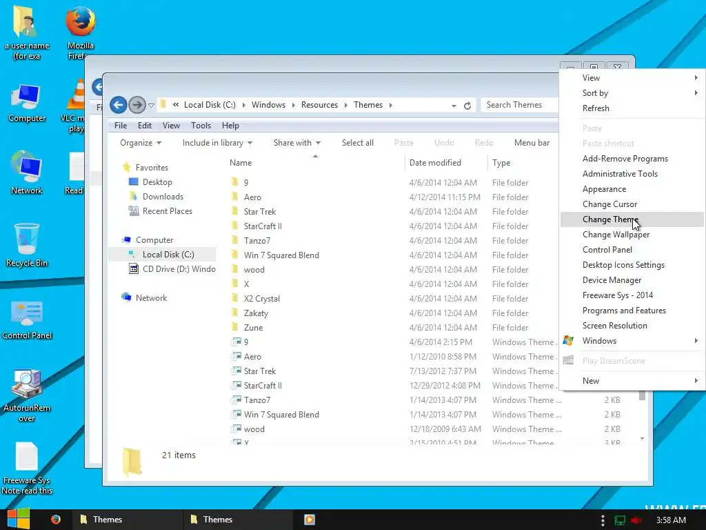Click Windows in the address breadcrumb
This screenshot has height=530, width=706.
pyautogui.click(x=268, y=105)
